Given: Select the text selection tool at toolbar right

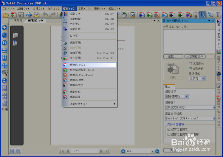Looking at the screenshot, I should [x=203, y=15].
